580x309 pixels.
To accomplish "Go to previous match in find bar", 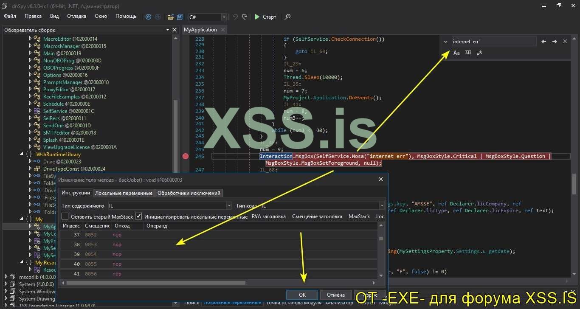I will tap(544, 42).
